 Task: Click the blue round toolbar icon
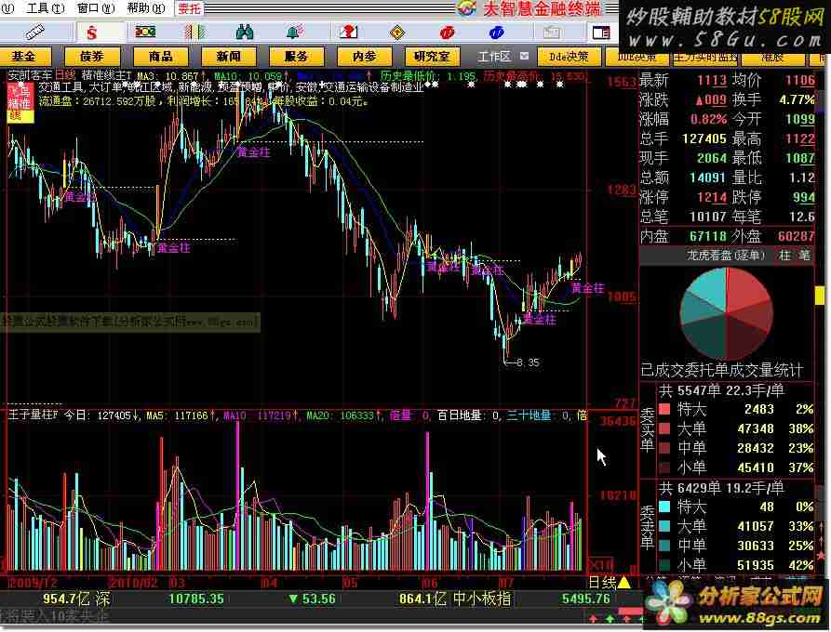(496, 33)
